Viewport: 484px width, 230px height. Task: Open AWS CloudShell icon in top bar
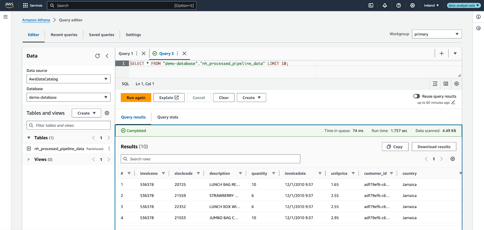click(371, 5)
